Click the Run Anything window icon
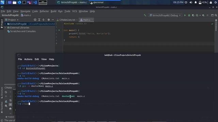The image size is (218, 122). (x=212, y=15)
